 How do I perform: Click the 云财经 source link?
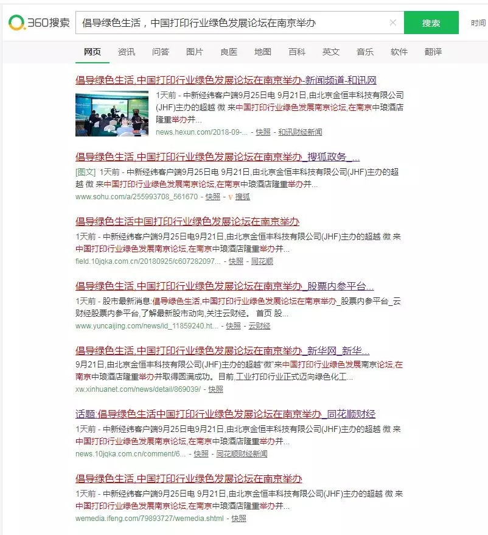(259, 326)
